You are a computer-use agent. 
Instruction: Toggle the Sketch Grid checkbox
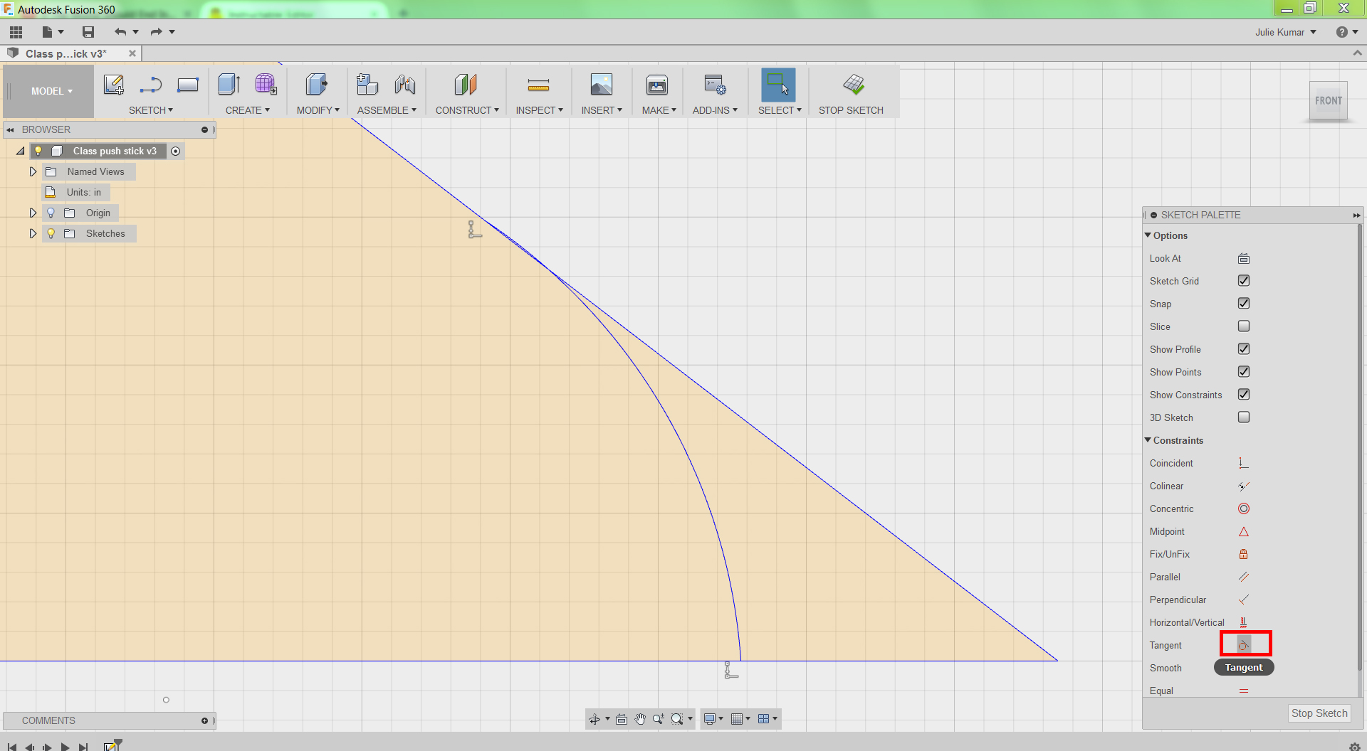click(1244, 281)
